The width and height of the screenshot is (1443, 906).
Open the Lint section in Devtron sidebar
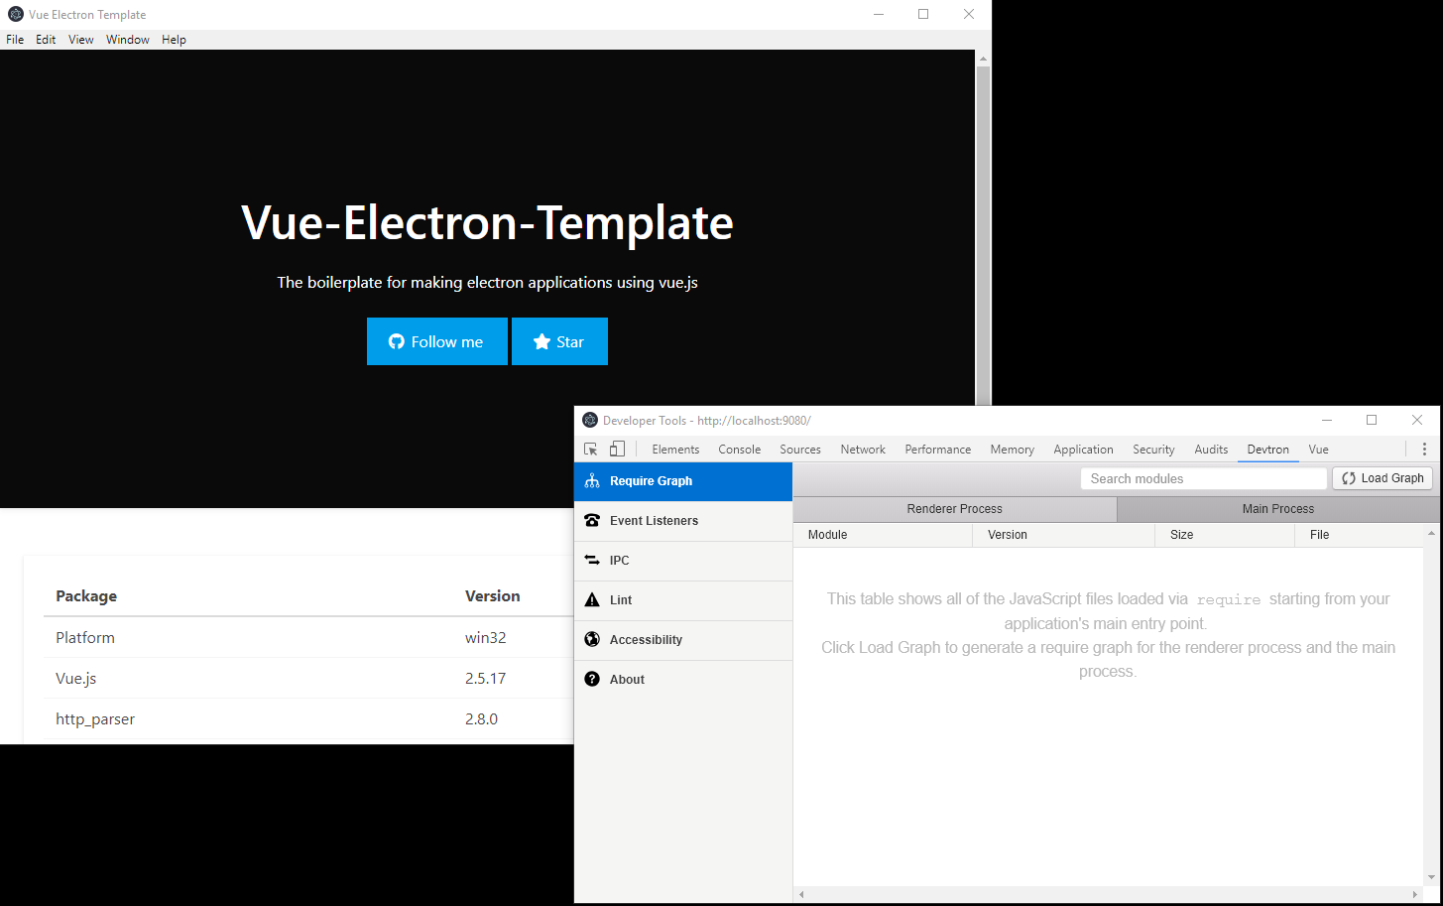683,600
